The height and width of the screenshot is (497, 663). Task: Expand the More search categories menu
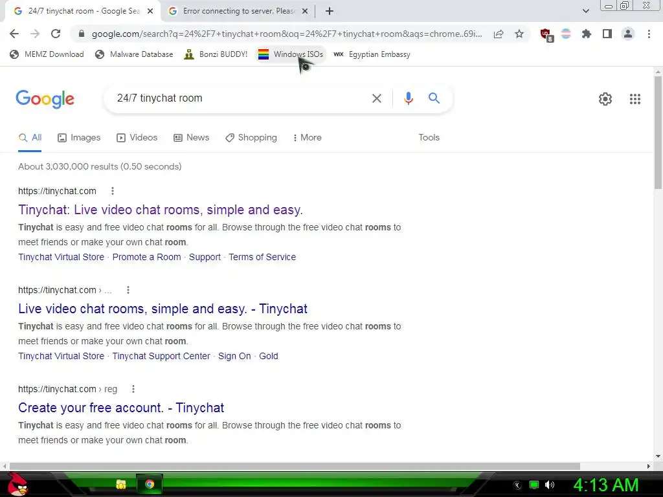308,137
